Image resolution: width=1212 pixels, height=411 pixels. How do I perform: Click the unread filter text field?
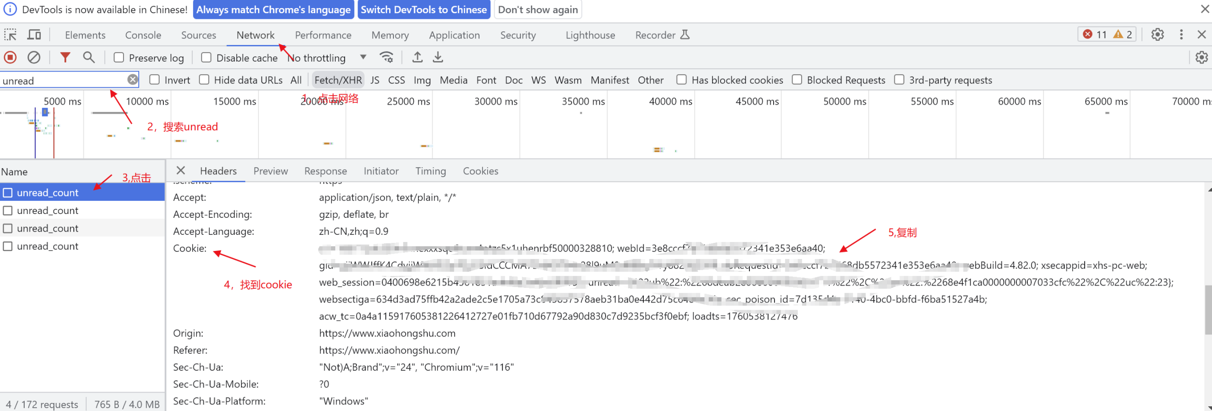64,80
